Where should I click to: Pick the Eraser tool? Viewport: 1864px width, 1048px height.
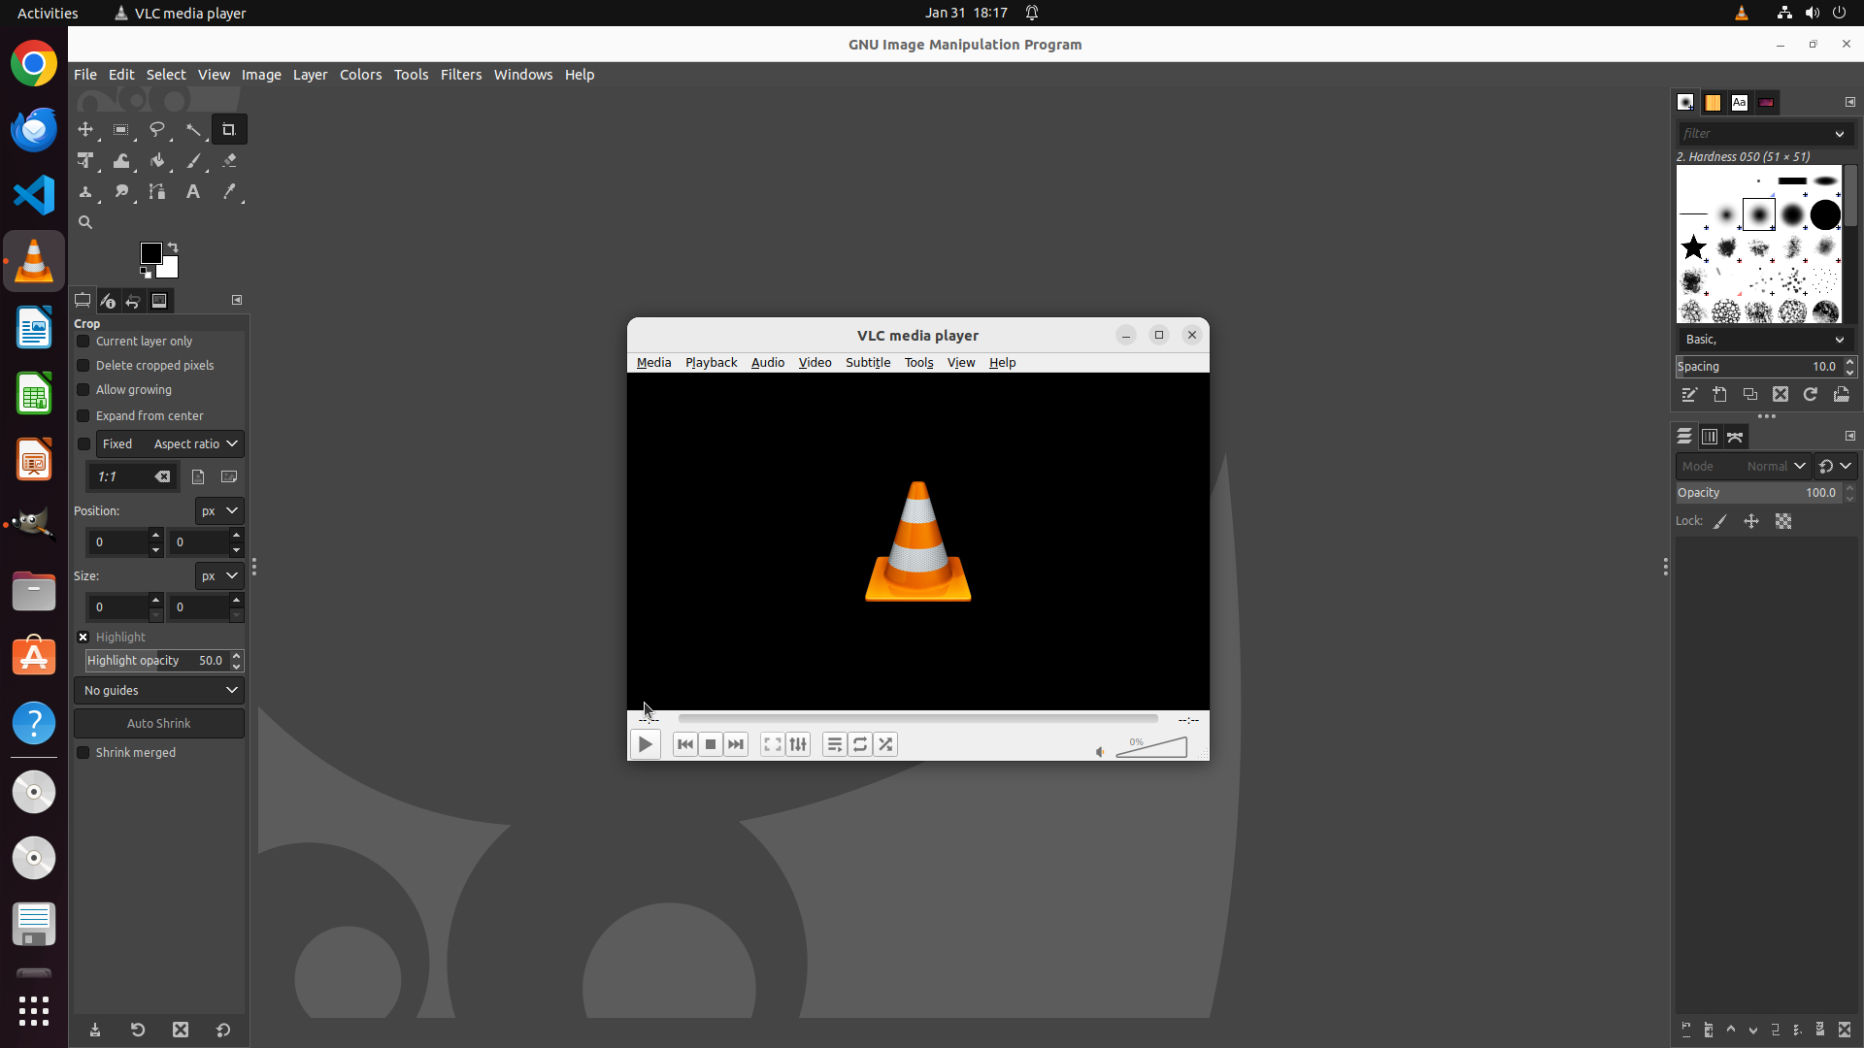click(x=229, y=161)
